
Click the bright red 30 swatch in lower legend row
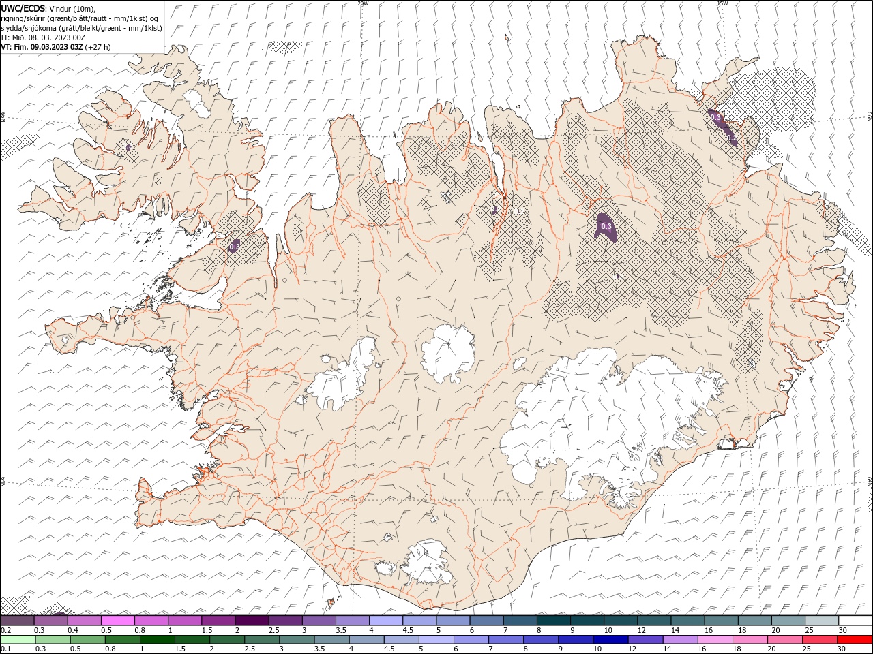[854, 640]
